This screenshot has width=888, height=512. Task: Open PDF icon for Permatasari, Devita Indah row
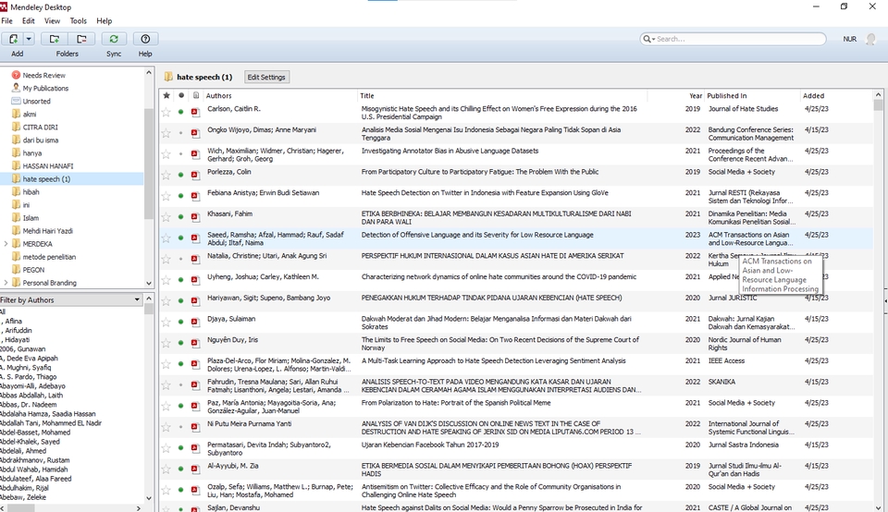click(x=195, y=447)
